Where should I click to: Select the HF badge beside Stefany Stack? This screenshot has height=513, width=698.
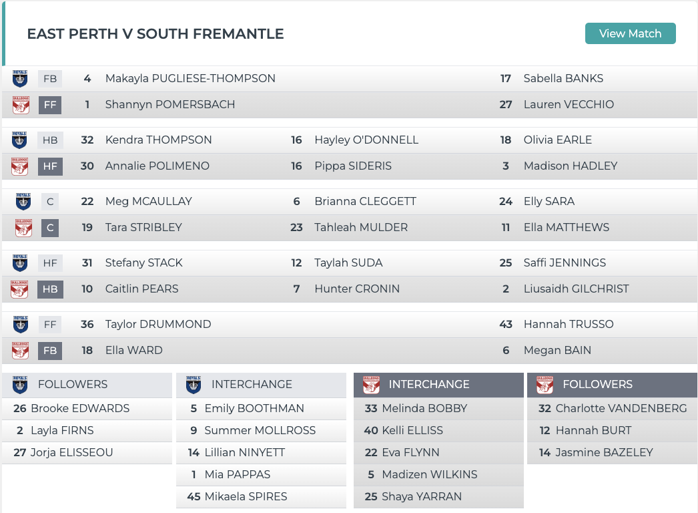tap(49, 263)
